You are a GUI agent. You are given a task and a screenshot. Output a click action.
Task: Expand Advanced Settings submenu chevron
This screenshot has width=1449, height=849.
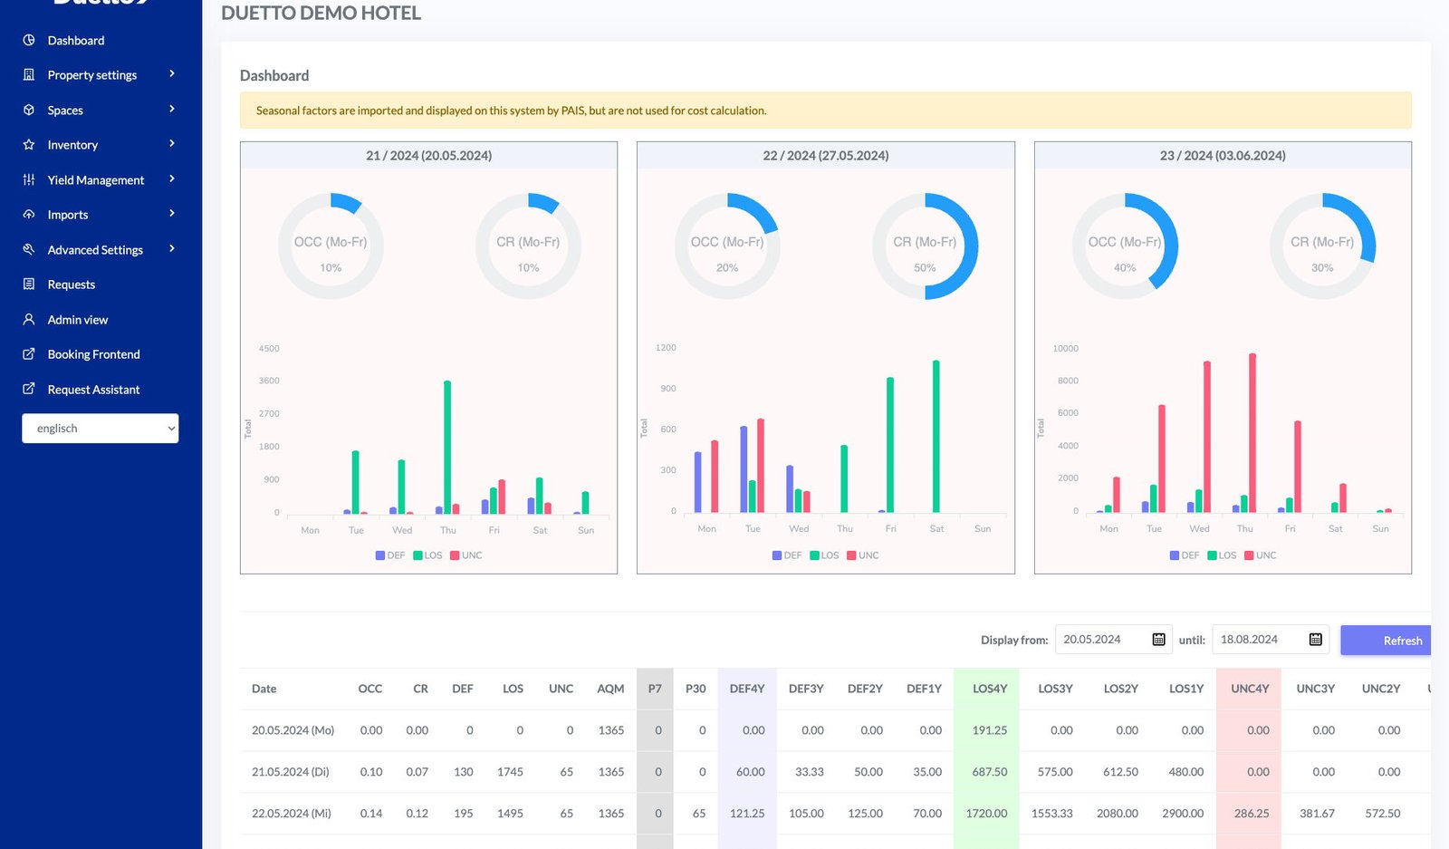point(172,248)
